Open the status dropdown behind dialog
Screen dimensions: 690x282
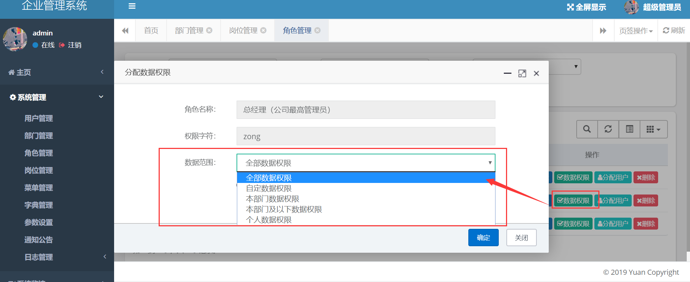(565, 67)
